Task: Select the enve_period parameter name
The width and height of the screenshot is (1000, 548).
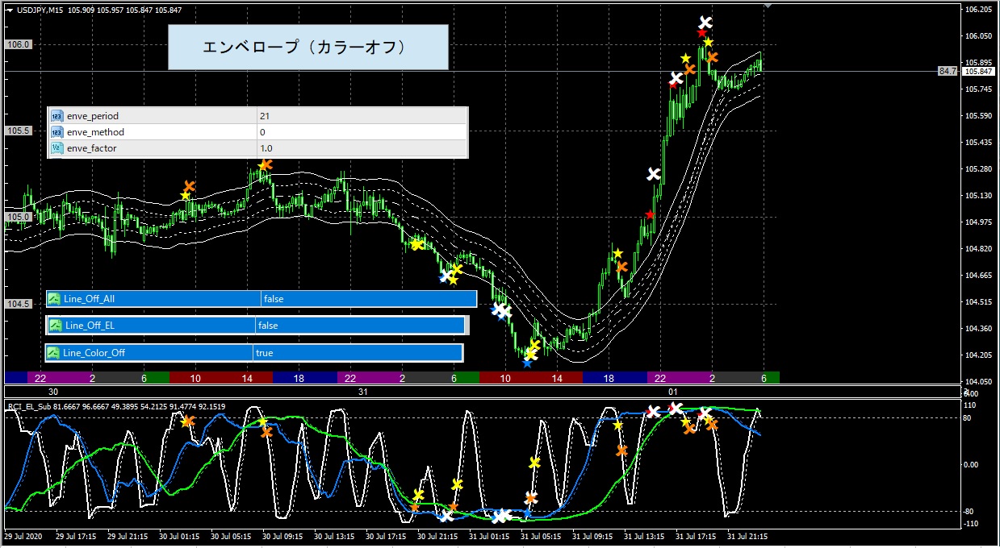Action: click(93, 116)
